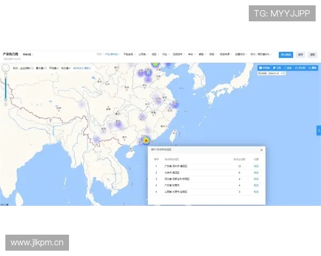Click the 多边形 polygon tool in map toolbar
Screen dimensions: 321x256
pos(301,68)
